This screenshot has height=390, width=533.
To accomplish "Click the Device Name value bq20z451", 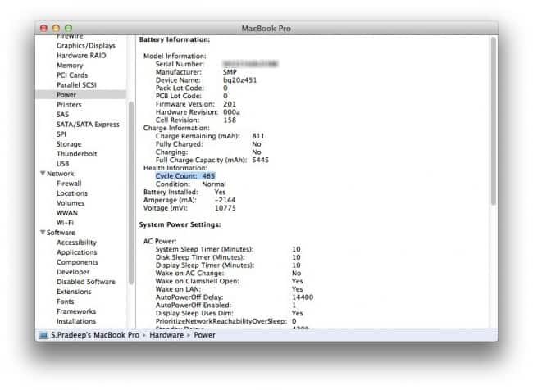I will tap(240, 80).
